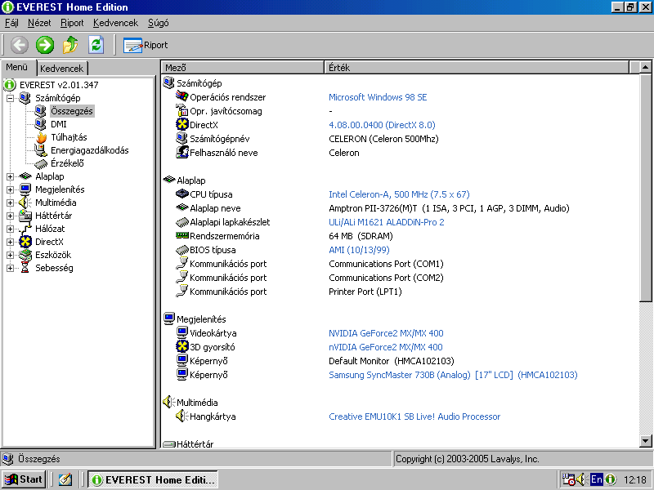
Task: Click the Energiagazdálkodás icon in tree
Action: (40, 150)
